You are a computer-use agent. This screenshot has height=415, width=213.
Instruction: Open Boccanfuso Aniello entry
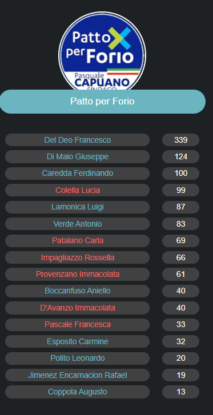coord(77,291)
